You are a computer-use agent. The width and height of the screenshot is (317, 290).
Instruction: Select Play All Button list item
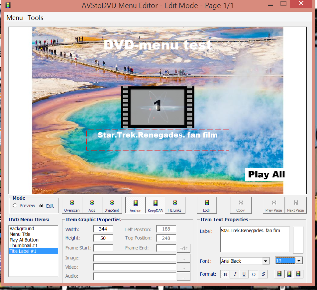tap(33, 240)
